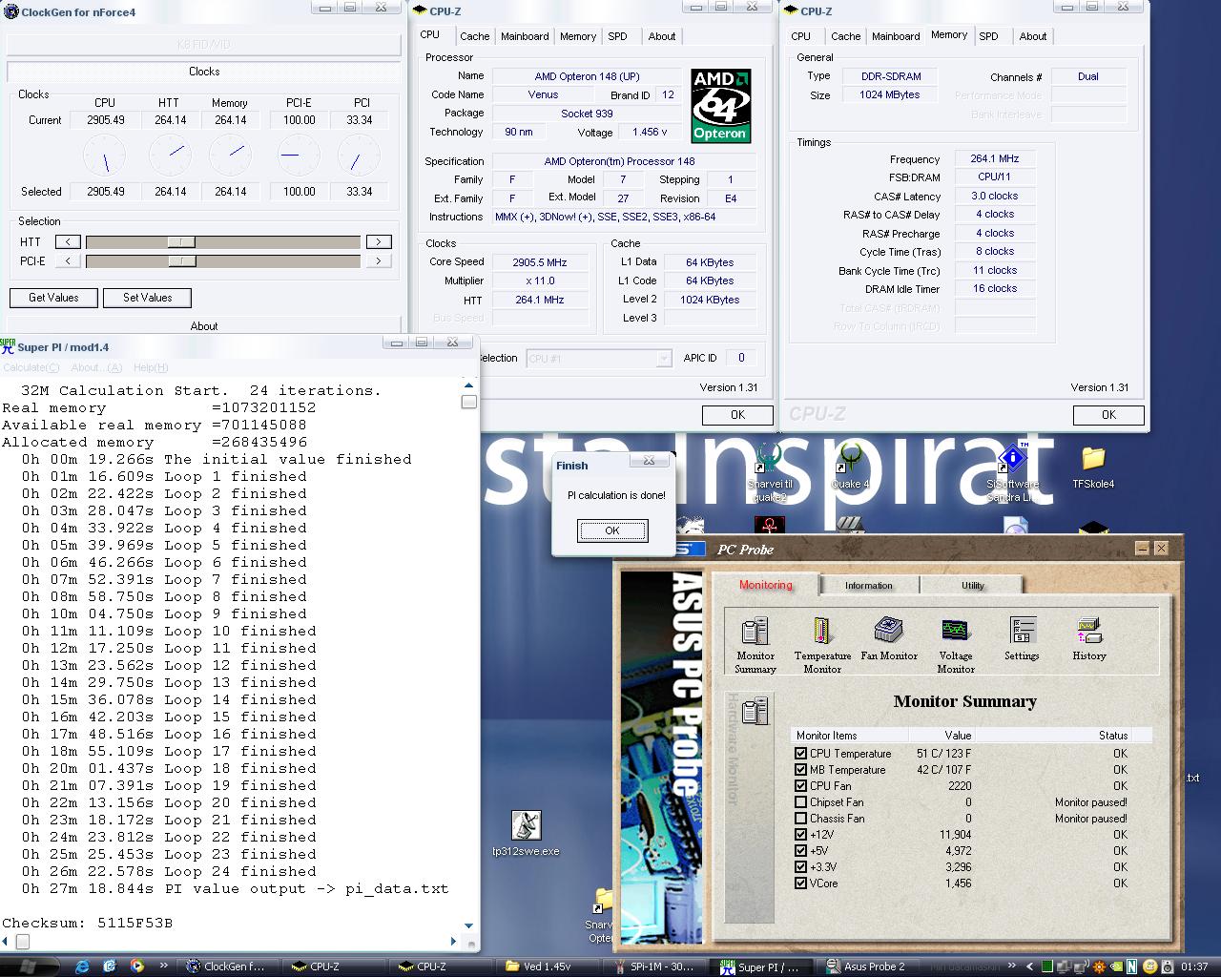Viewport: 1221px width, 977px height.
Task: Click Set Values in ClockGen
Action: point(148,298)
